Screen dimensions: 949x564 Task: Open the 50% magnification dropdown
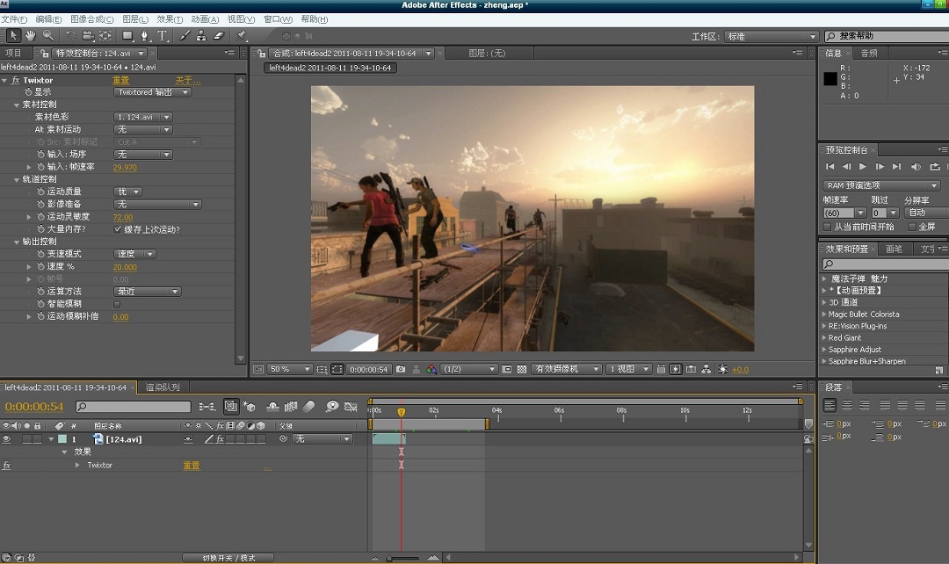pyautogui.click(x=290, y=370)
